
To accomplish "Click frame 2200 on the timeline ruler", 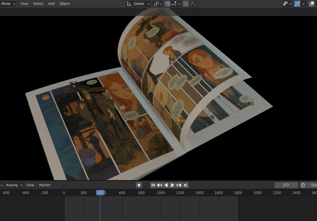I will coord(277,193).
